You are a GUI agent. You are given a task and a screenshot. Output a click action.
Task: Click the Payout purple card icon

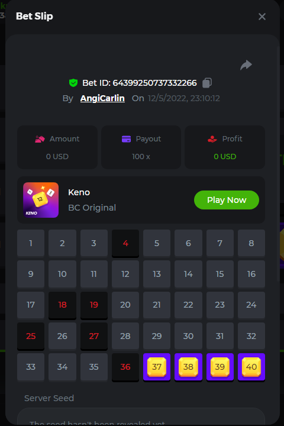tap(126, 139)
